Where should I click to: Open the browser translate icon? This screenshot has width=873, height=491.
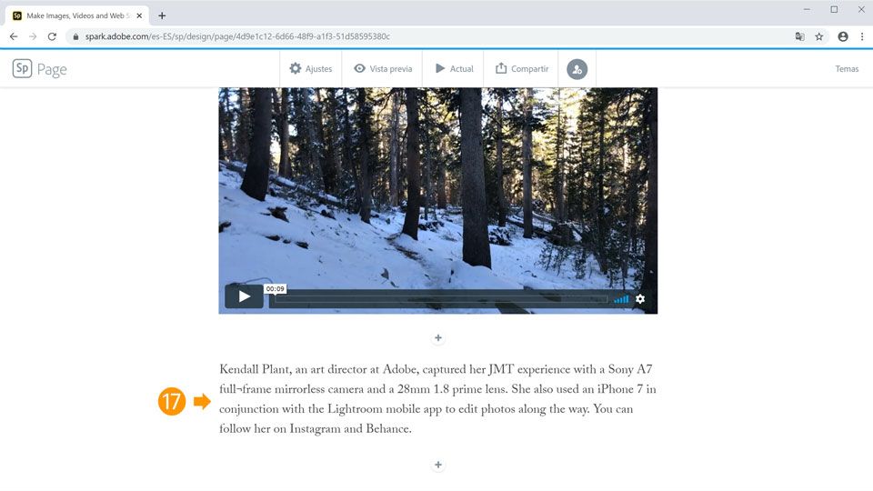799,36
